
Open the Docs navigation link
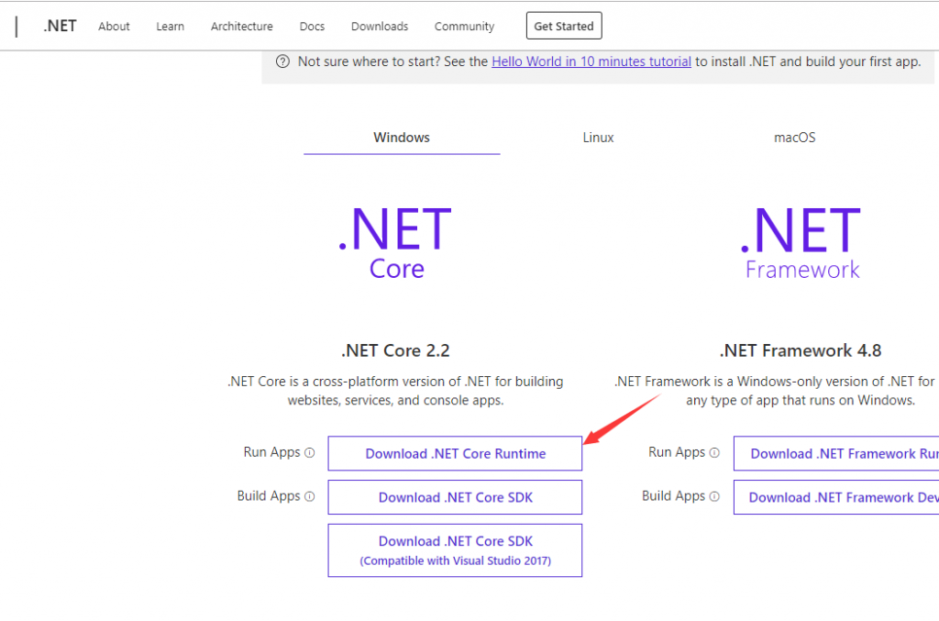312,27
